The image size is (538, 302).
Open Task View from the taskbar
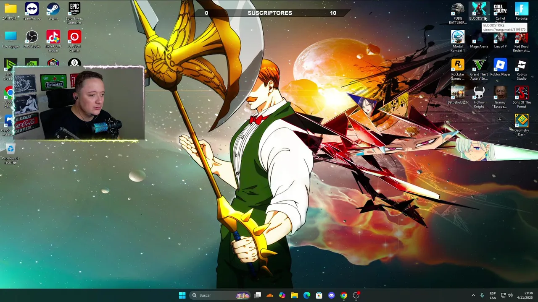click(258, 295)
